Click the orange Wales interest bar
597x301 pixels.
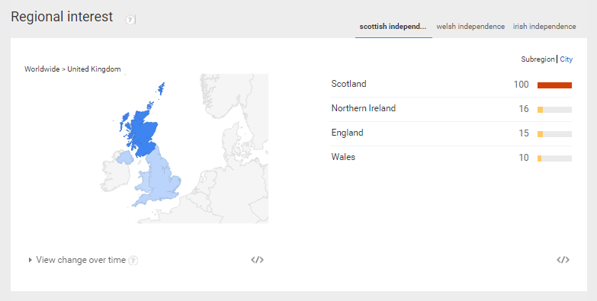[539, 159]
